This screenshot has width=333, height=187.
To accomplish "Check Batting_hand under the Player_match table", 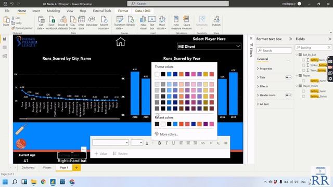I will 303,91.
